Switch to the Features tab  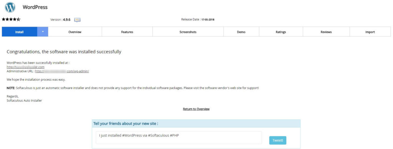point(127,32)
